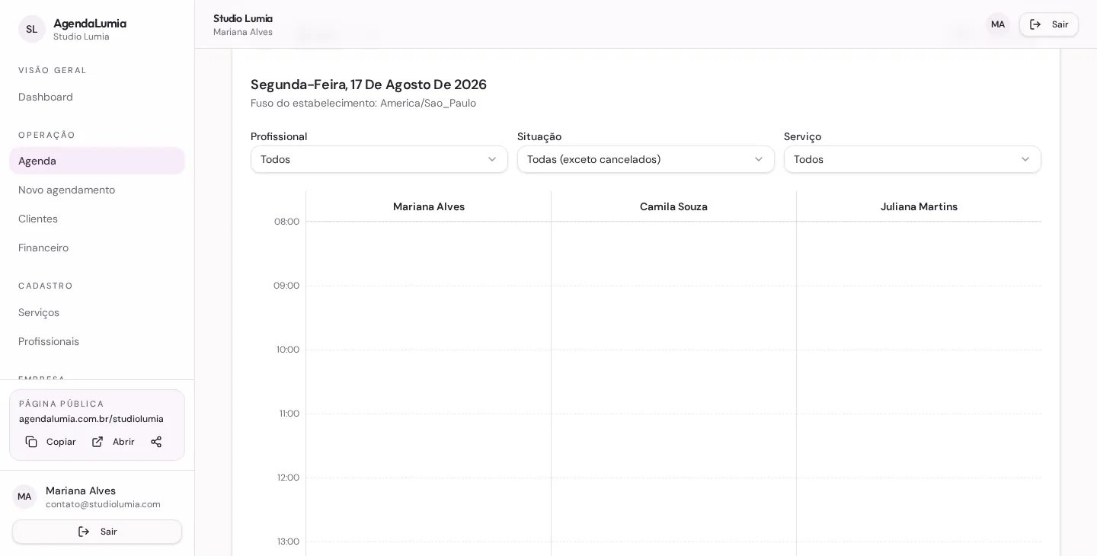
Task: Go to Dashboard in the sidebar
Action: point(97,97)
